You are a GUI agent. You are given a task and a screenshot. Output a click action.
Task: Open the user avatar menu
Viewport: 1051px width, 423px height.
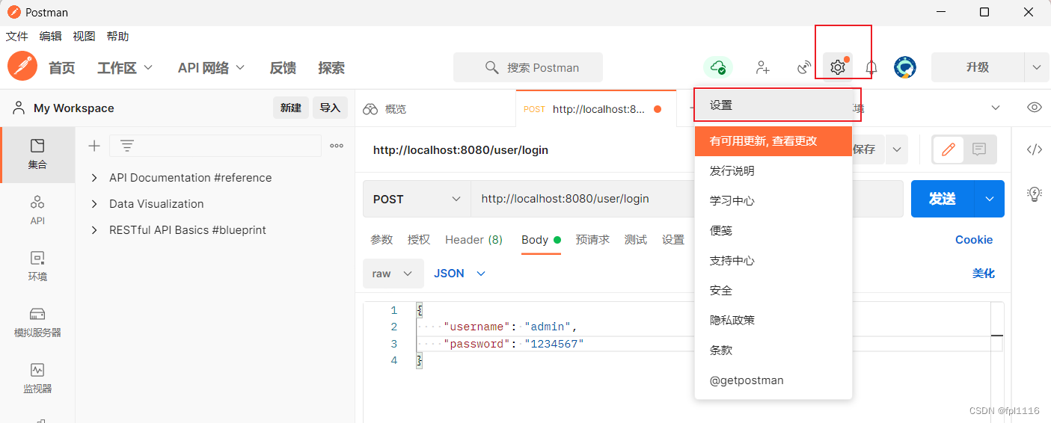(x=905, y=67)
